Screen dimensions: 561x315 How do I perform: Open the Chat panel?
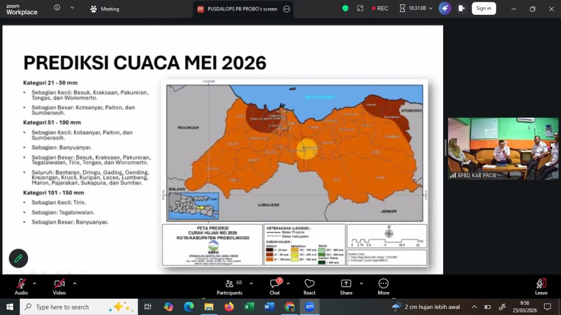coord(274,285)
